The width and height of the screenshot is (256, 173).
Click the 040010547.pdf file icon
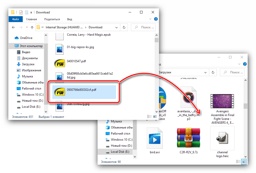[x=60, y=63]
